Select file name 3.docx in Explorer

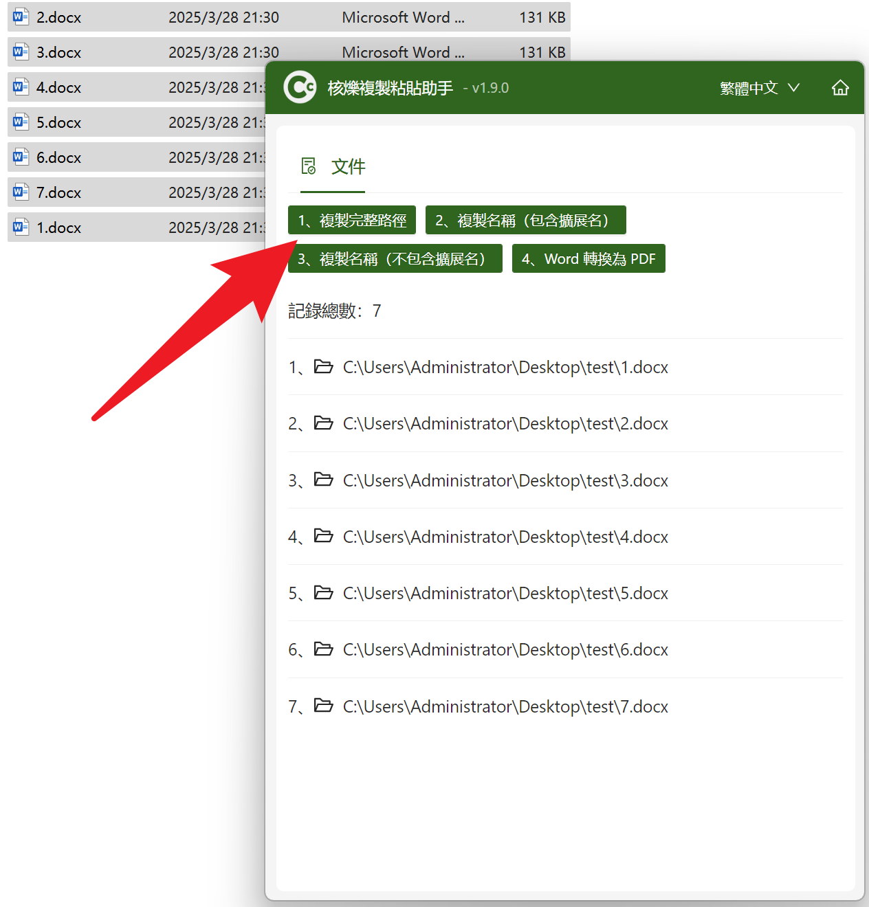tap(58, 53)
